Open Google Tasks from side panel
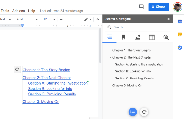 pos(179,47)
